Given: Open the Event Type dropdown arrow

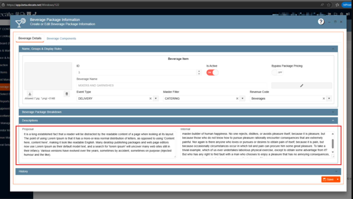Looking at the screenshot, I should [156, 98].
